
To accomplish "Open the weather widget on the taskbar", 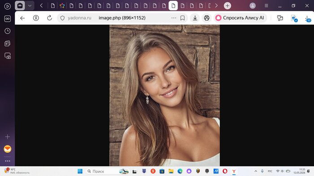I will point(17,171).
